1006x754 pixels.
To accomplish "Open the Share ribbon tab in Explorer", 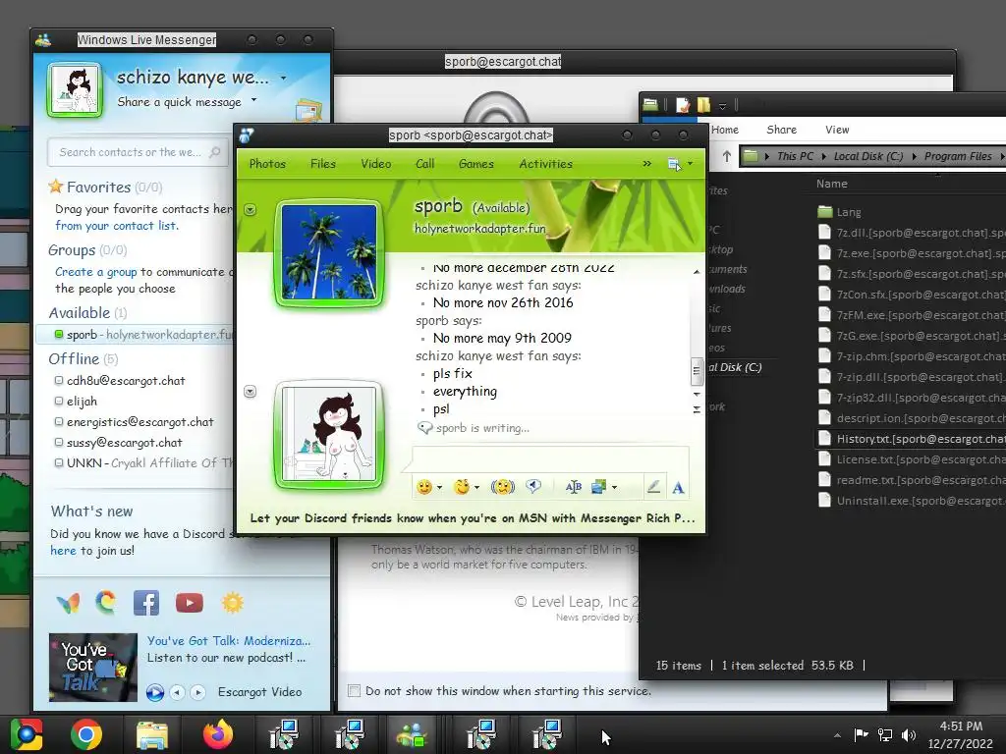I will tap(781, 130).
